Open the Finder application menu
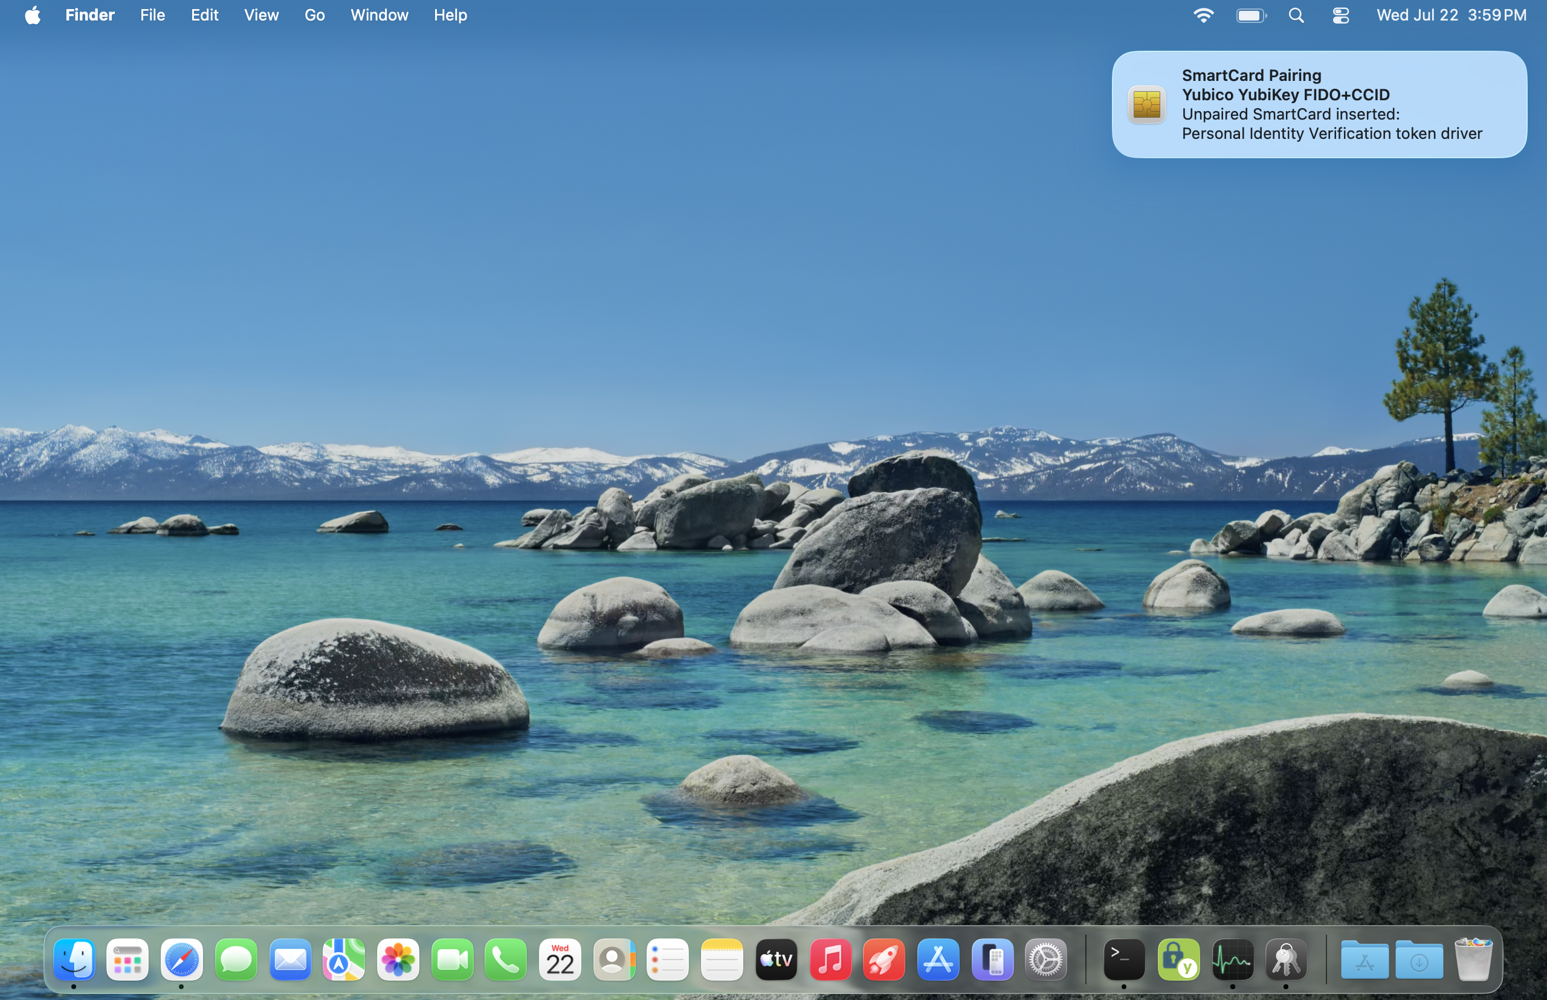 click(89, 15)
